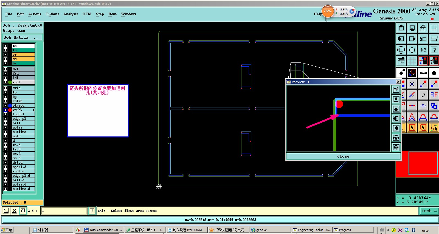Toggle the grid display icon
This screenshot has height=234, width=439.
(412, 61)
